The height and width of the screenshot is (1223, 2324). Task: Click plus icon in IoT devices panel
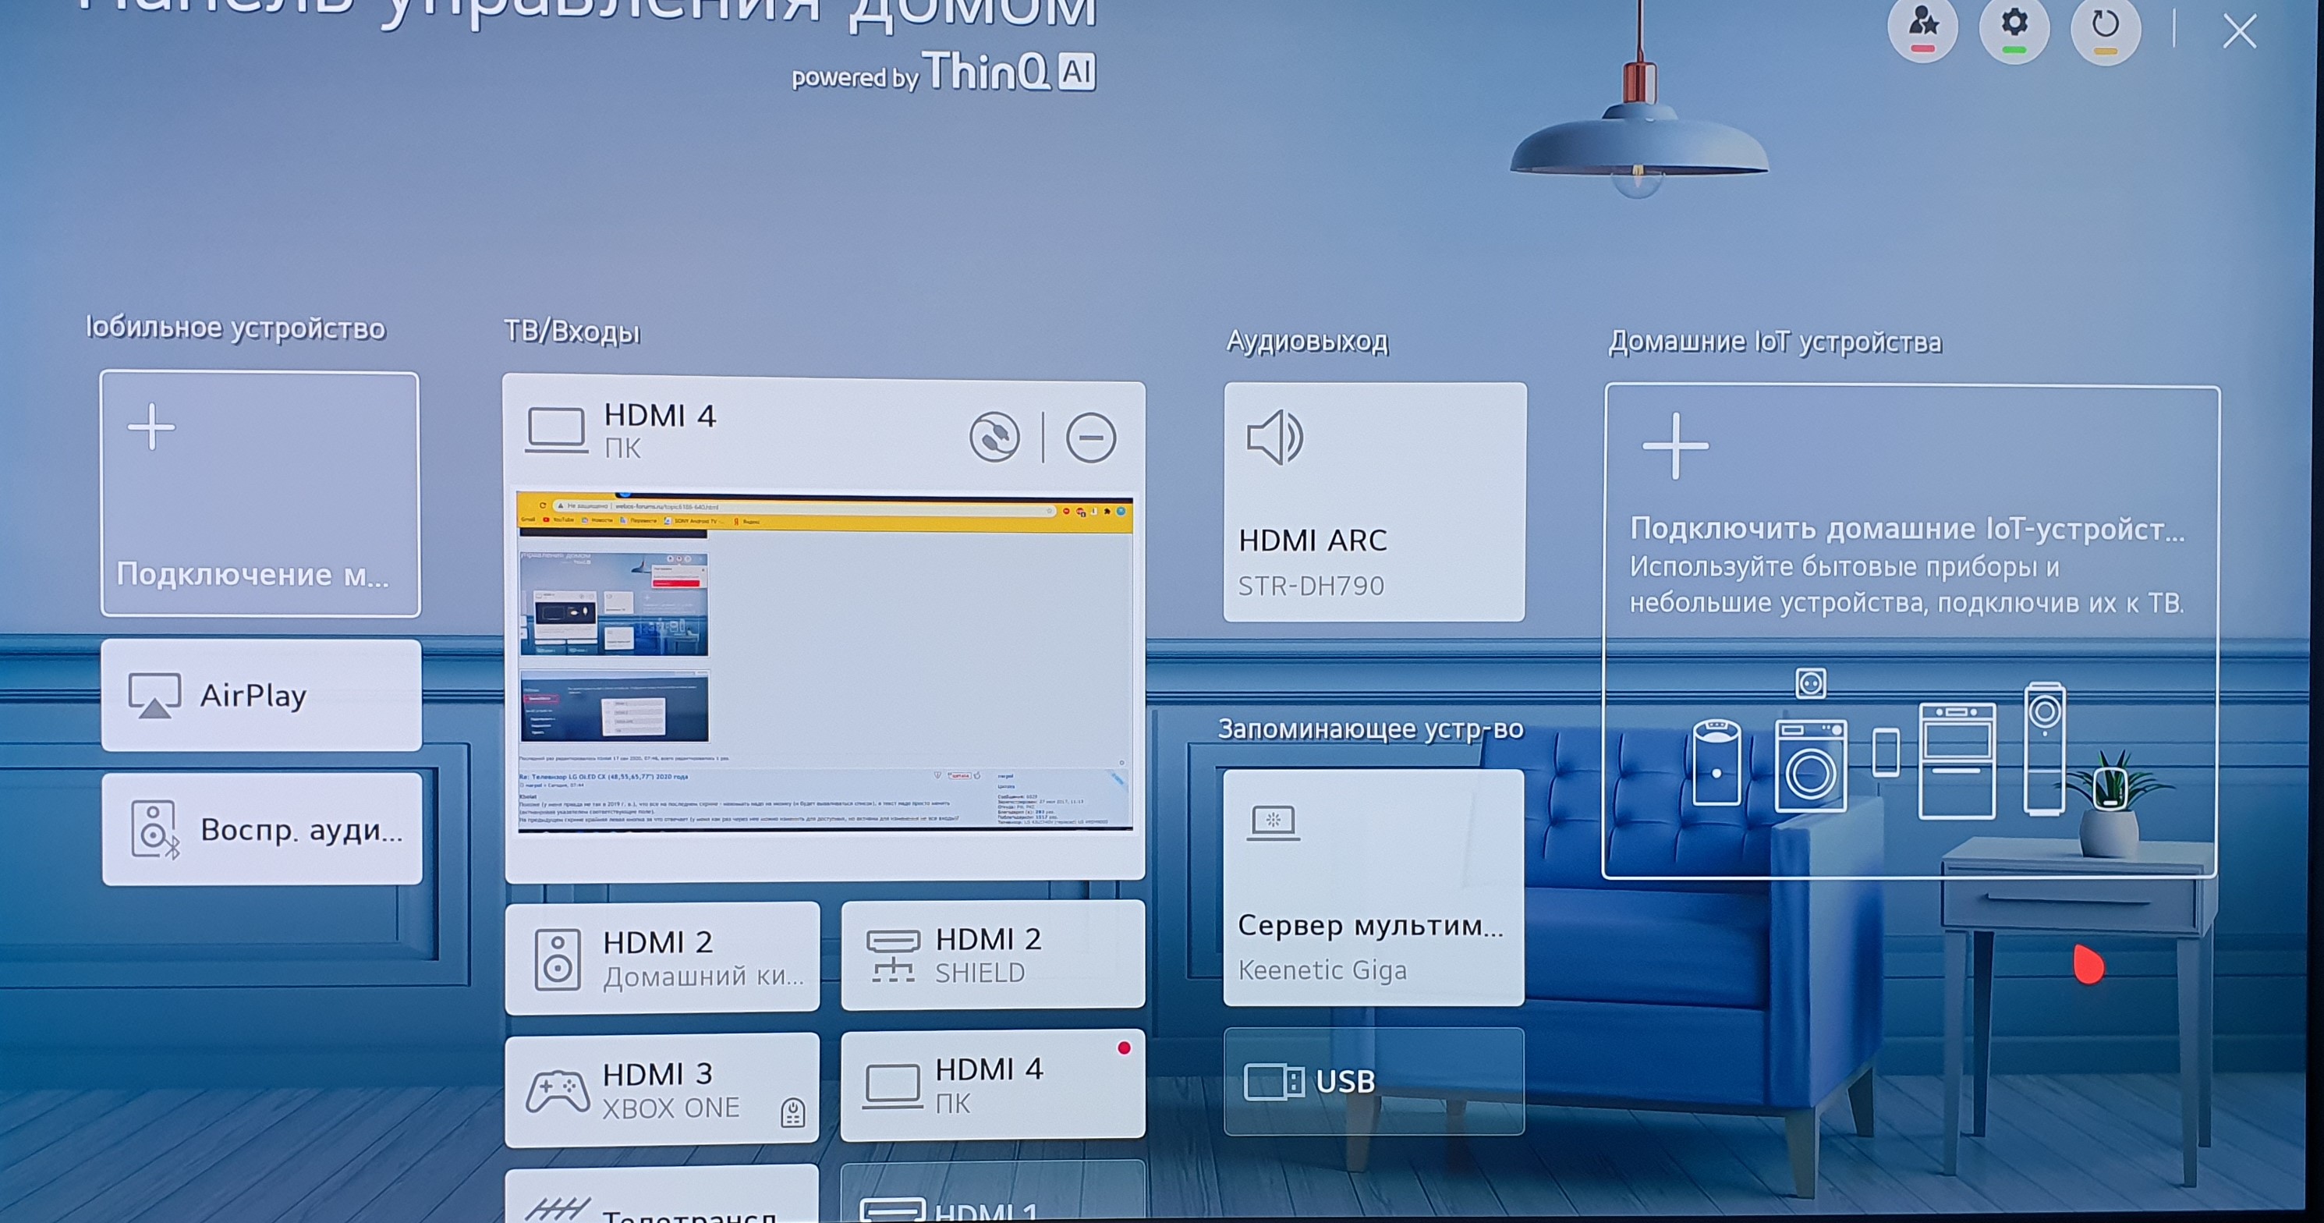(1674, 446)
